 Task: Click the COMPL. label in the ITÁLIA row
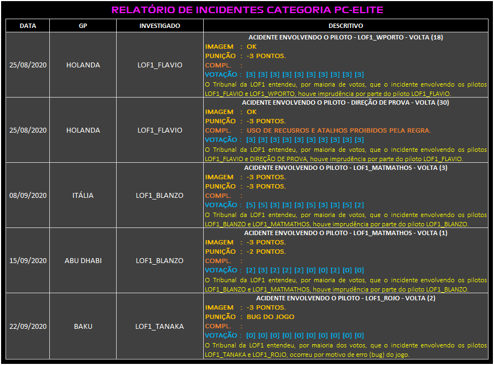point(218,196)
